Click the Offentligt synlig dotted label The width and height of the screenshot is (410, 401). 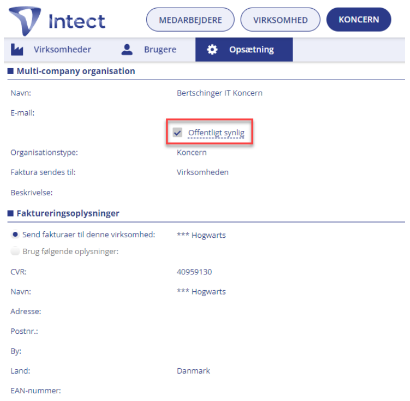point(216,133)
